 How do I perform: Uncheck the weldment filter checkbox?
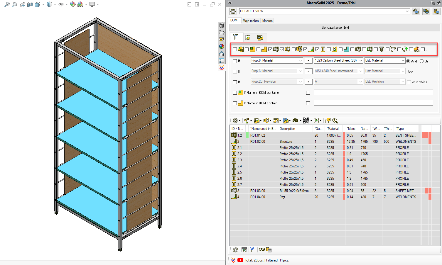pyautogui.click(x=305, y=50)
